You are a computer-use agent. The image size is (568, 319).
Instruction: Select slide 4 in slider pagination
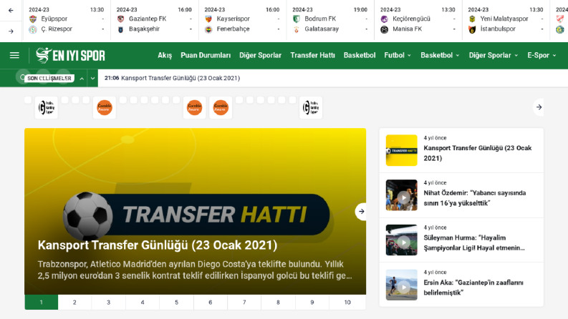click(143, 303)
